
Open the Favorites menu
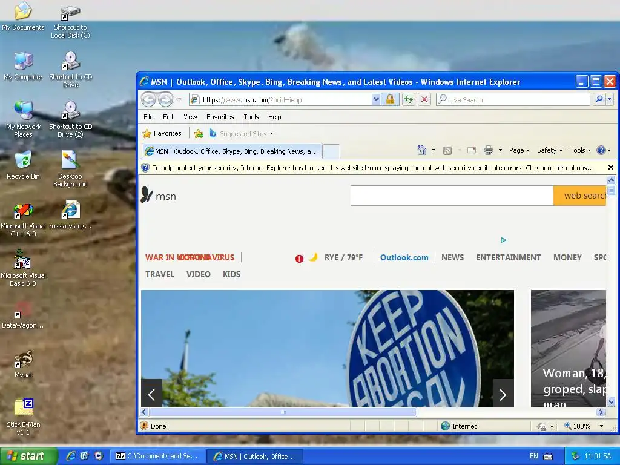point(220,117)
